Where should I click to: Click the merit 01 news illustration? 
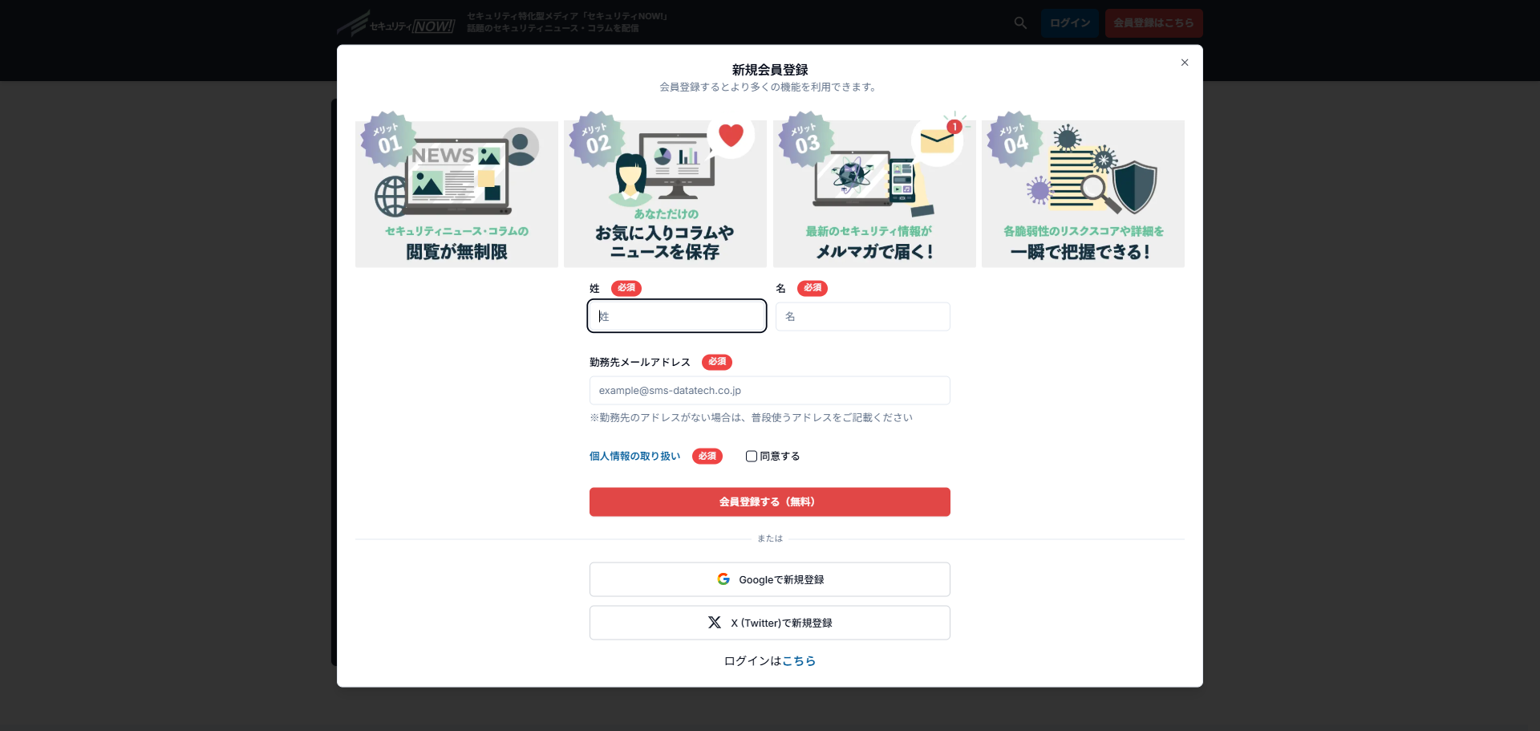pyautogui.click(x=456, y=193)
